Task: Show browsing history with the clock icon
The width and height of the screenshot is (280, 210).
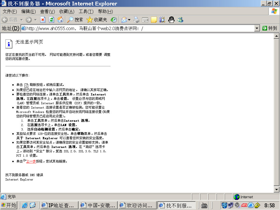Action: (114, 20)
